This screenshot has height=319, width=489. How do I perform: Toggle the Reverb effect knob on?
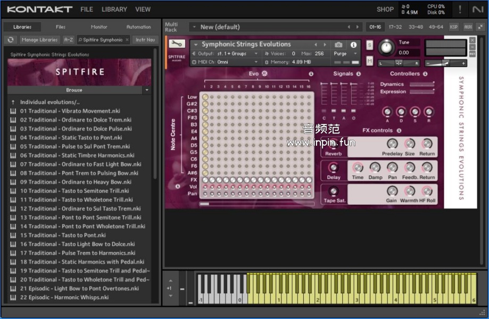tap(334, 145)
